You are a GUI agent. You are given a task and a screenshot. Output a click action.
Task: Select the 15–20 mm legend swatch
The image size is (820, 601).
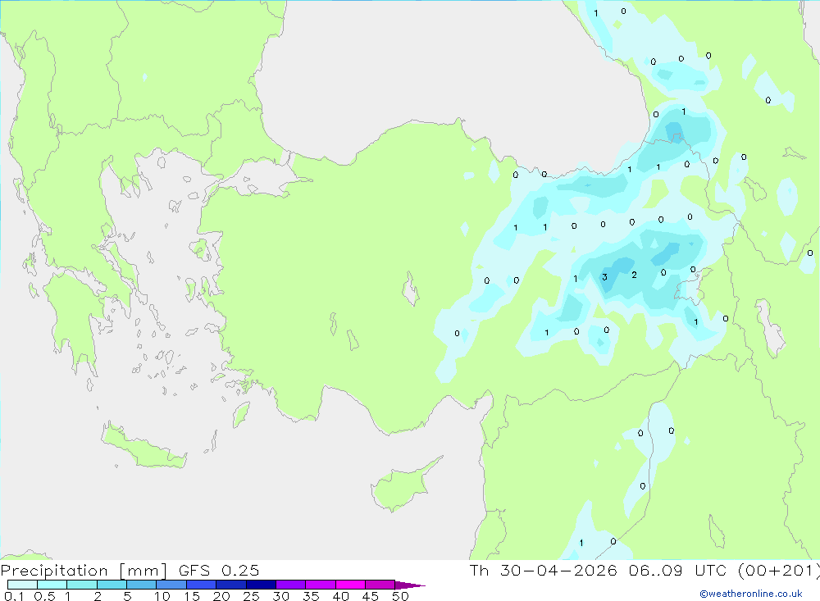(x=202, y=585)
